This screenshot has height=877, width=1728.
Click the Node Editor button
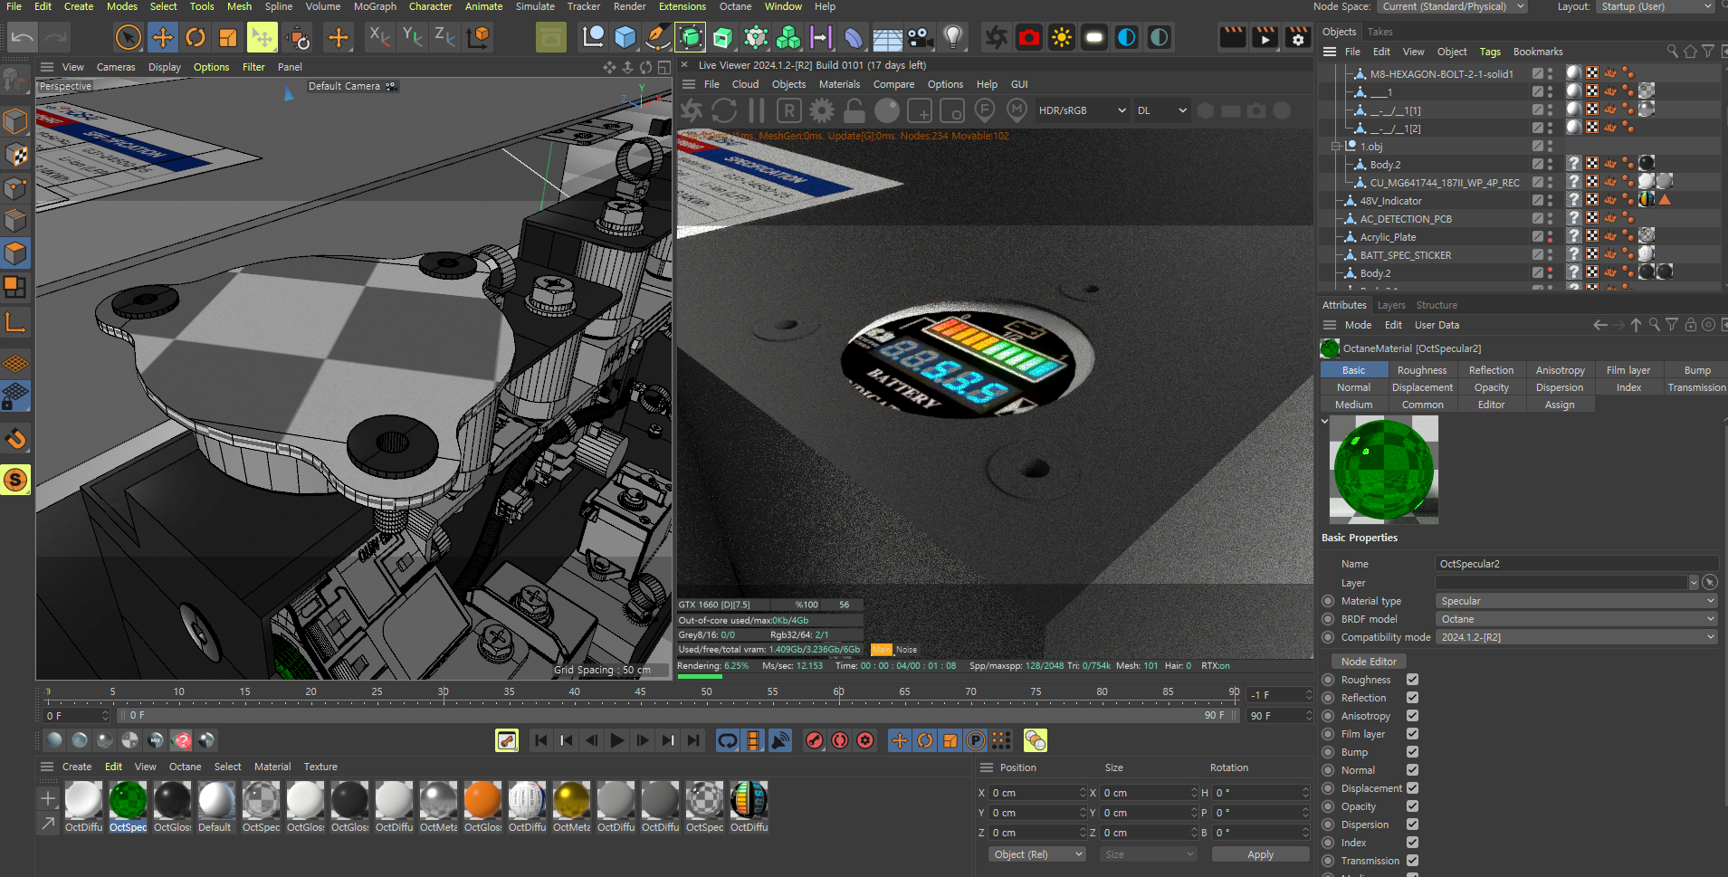1368,662
